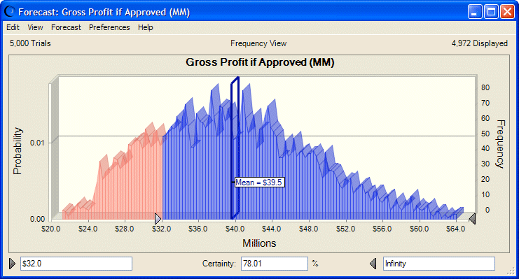Click the 80 frequency tick label

(485, 87)
